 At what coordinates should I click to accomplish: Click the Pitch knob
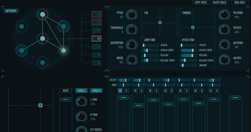coord(132,15)
